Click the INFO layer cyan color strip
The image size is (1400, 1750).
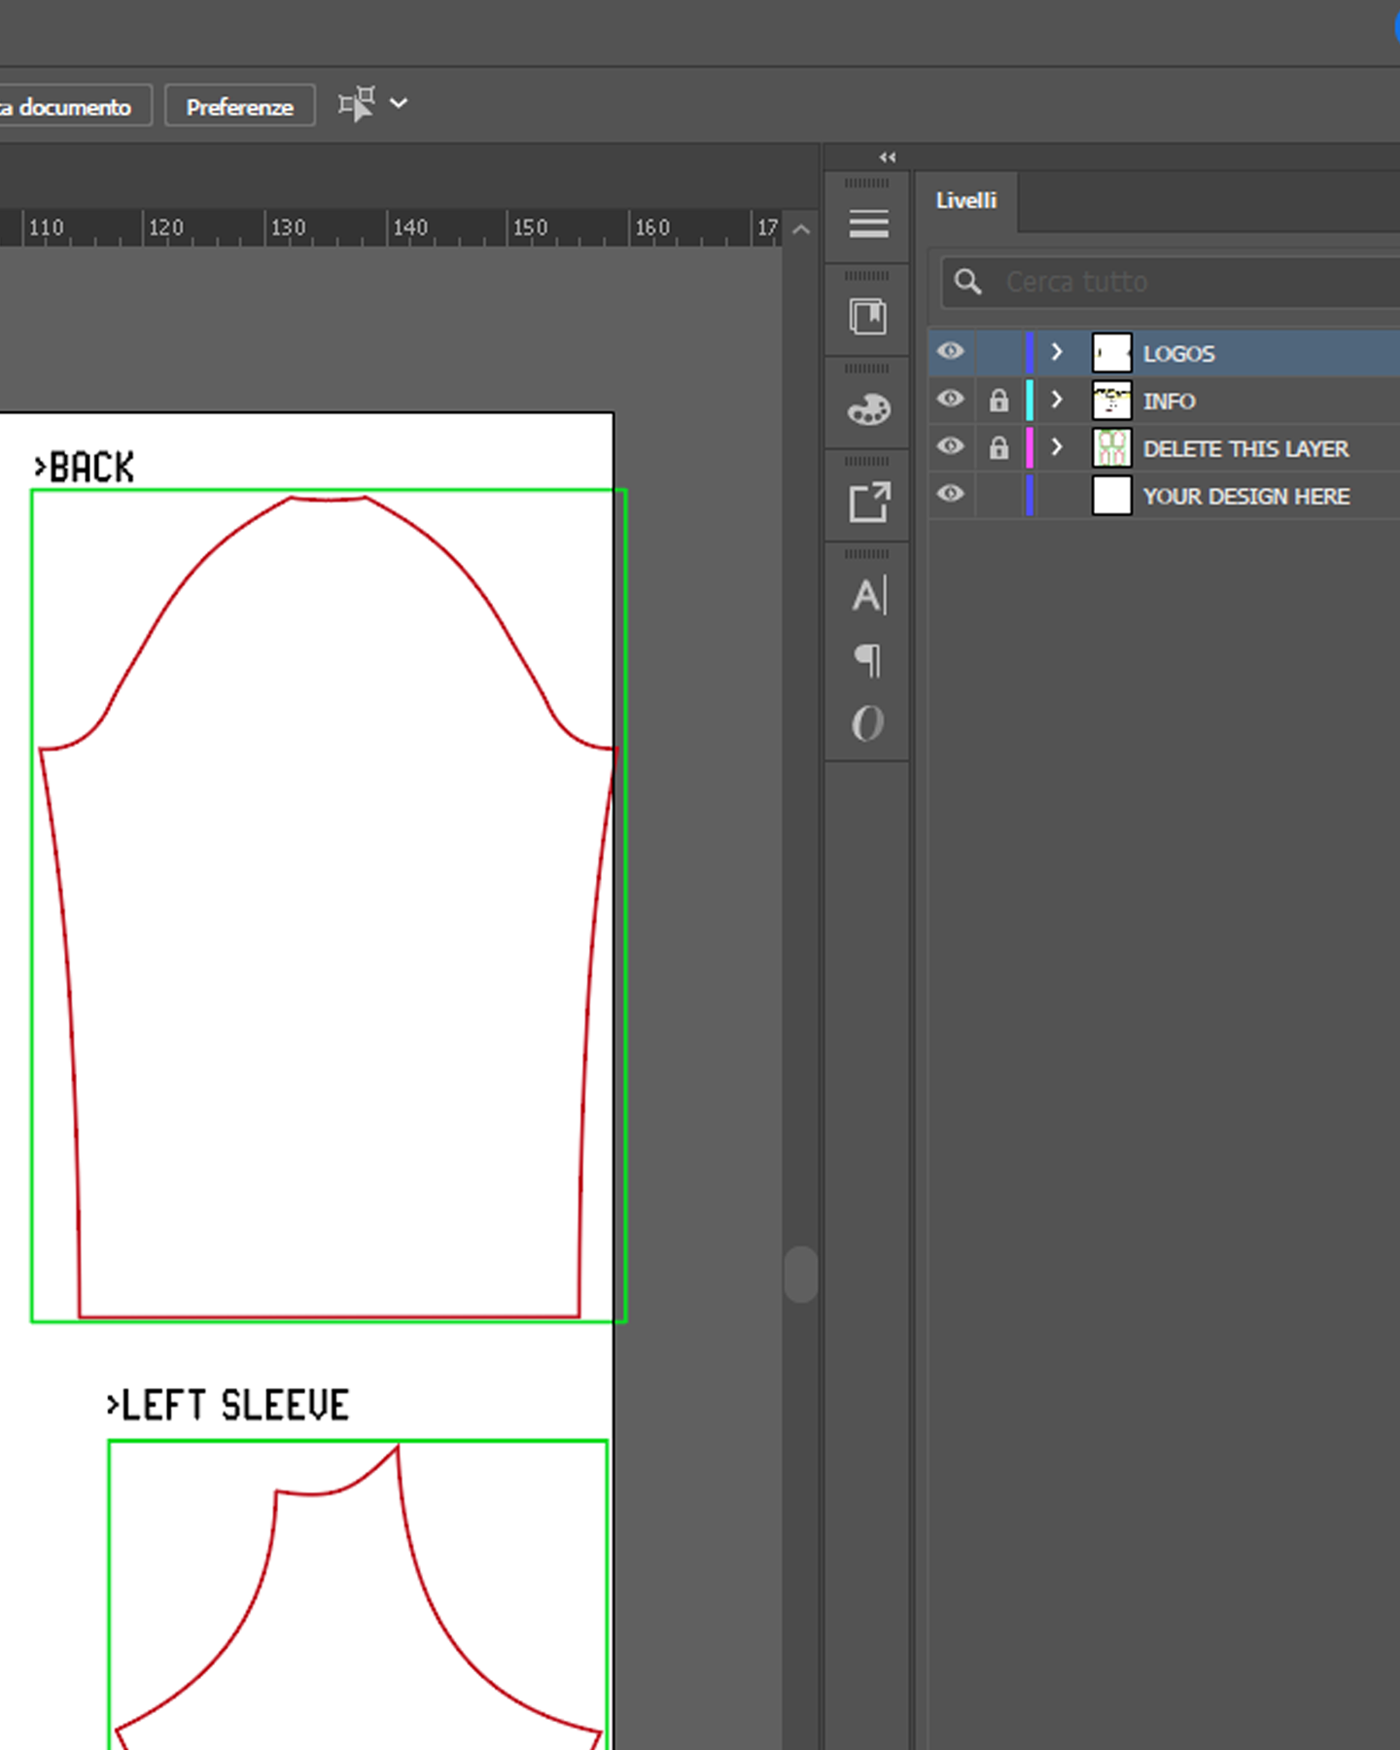pyautogui.click(x=1030, y=400)
